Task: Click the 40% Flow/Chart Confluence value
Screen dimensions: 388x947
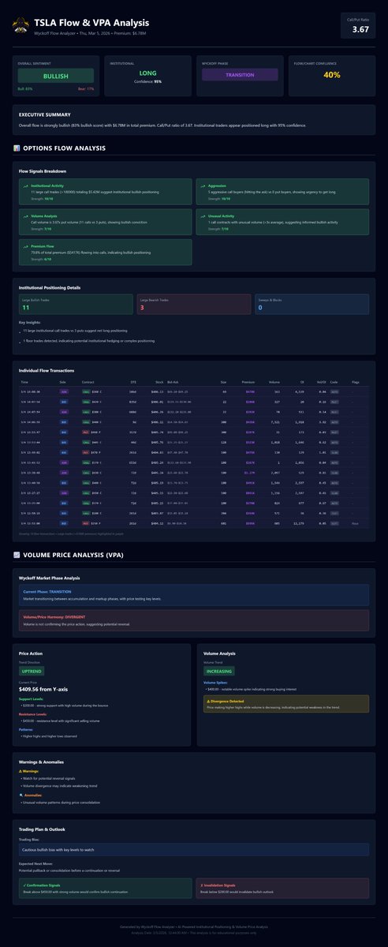Action: click(332, 75)
